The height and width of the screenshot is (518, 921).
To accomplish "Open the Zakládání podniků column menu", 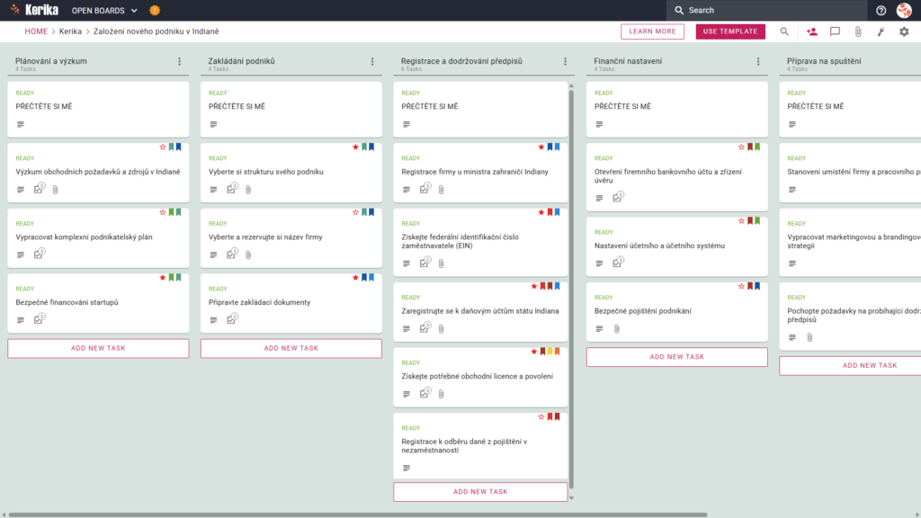I will click(372, 61).
